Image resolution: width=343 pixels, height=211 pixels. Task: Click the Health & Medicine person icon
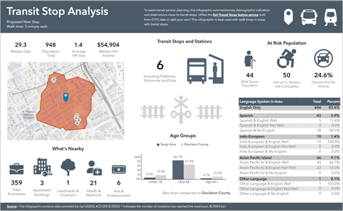coord(94,168)
